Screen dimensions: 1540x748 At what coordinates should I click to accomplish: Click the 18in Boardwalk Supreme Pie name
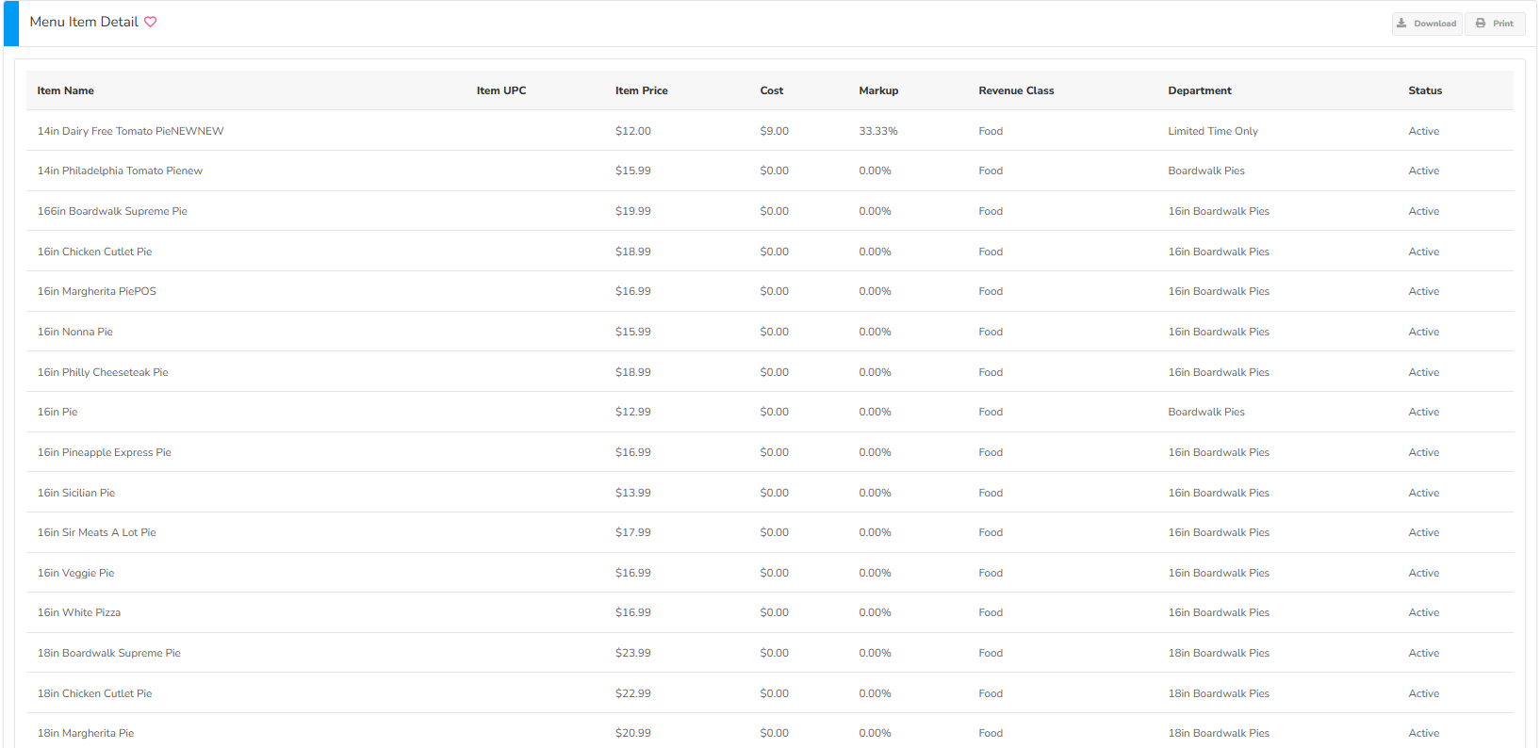[x=108, y=653]
